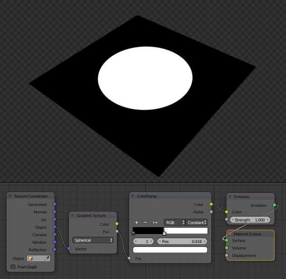Add a new color stop with plus button
This screenshot has width=286, height=279.
[137, 222]
